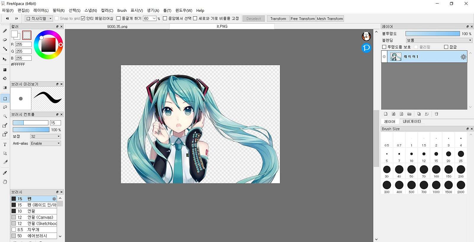Image resolution: width=474 pixels, height=242 pixels.
Task: Adjust the 불투명도 layer opacity slider
Action: coord(433,34)
